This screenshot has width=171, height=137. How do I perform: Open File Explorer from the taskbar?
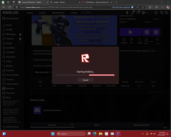(101, 134)
